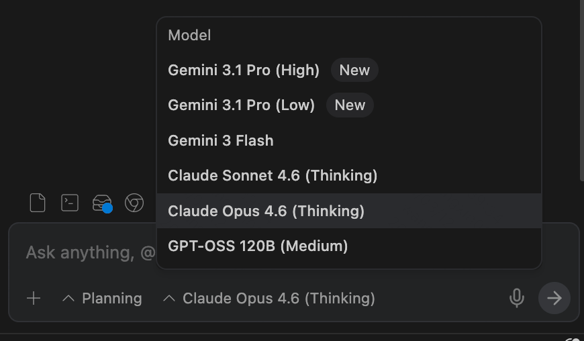The width and height of the screenshot is (584, 341).
Task: Click the scrollbar at the right edge
Action: click(x=581, y=87)
